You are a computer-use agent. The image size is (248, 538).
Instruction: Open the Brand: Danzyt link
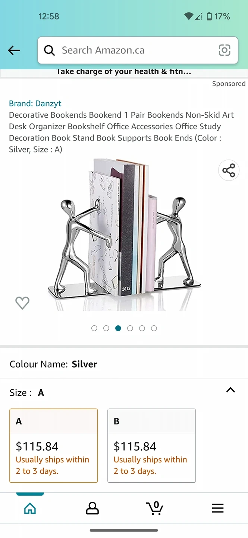click(35, 103)
